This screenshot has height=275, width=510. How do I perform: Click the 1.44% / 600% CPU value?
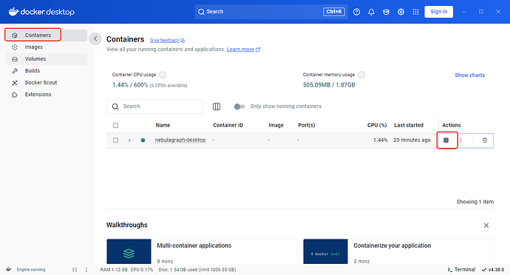tap(130, 85)
